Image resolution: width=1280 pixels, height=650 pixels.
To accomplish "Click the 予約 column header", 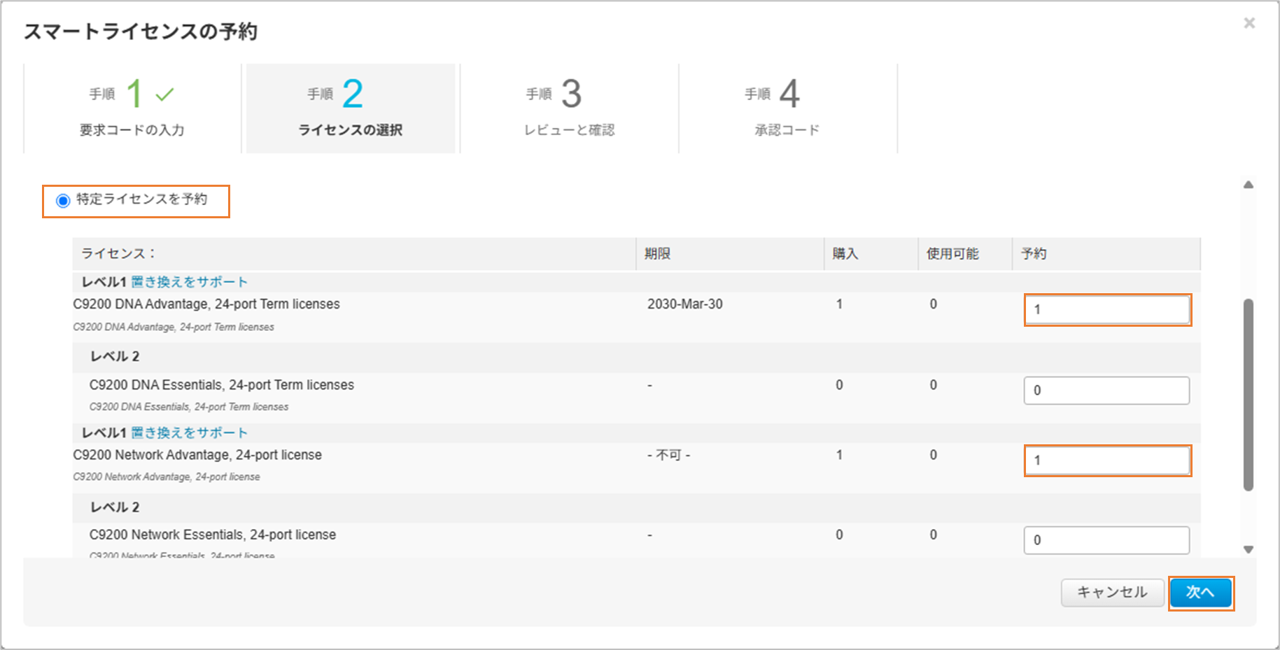I will coord(1034,254).
